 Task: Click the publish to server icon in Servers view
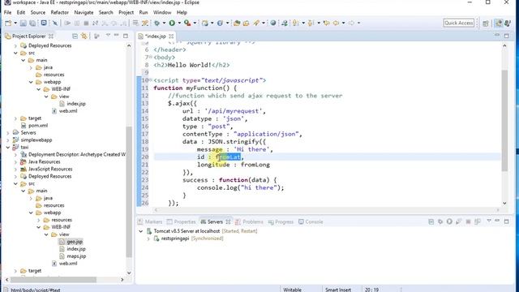(x=478, y=221)
